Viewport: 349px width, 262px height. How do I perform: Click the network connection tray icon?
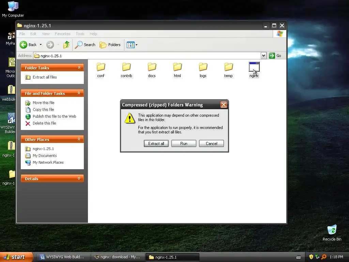[317, 257]
